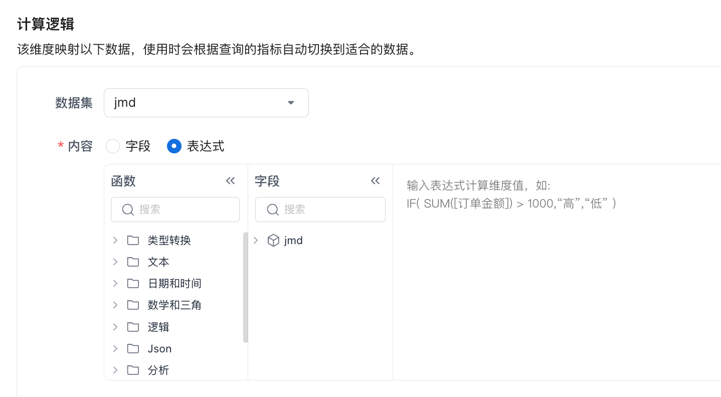Click the magnifier icon in 函数 search
This screenshot has height=397, width=721.
tap(128, 210)
